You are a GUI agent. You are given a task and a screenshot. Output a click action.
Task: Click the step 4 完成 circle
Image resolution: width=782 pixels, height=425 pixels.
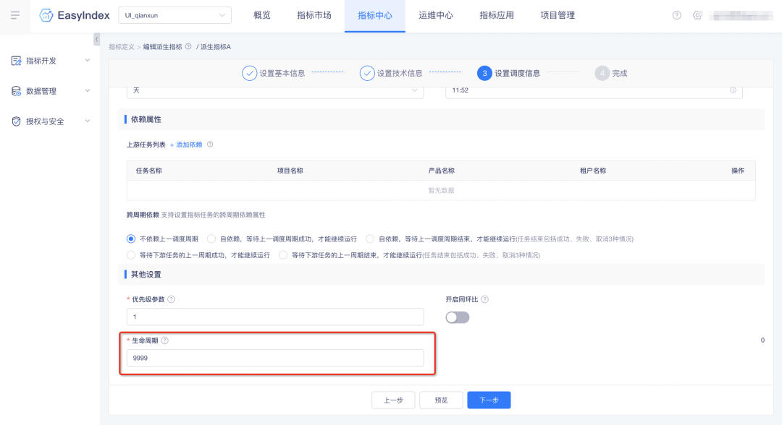coord(602,73)
